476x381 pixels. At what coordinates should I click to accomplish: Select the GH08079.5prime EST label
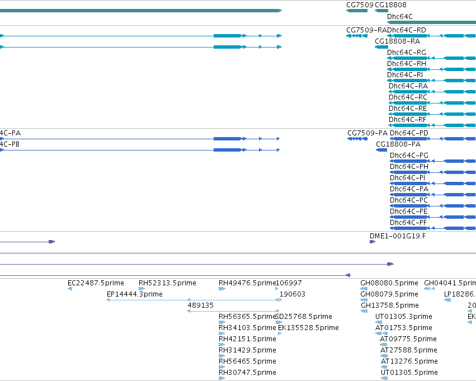click(389, 294)
